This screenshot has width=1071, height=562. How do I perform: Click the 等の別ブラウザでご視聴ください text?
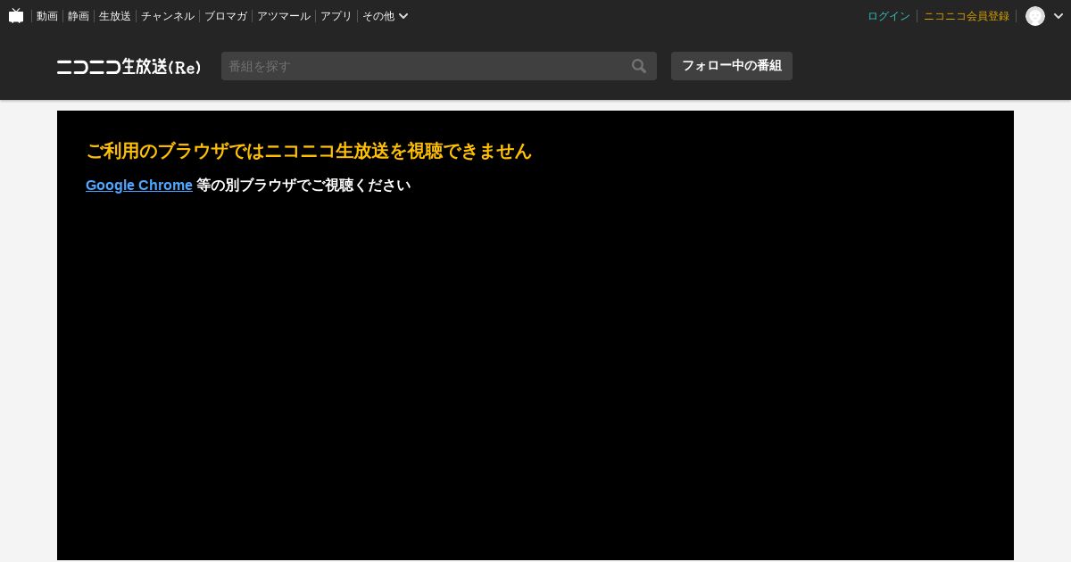[x=303, y=186]
